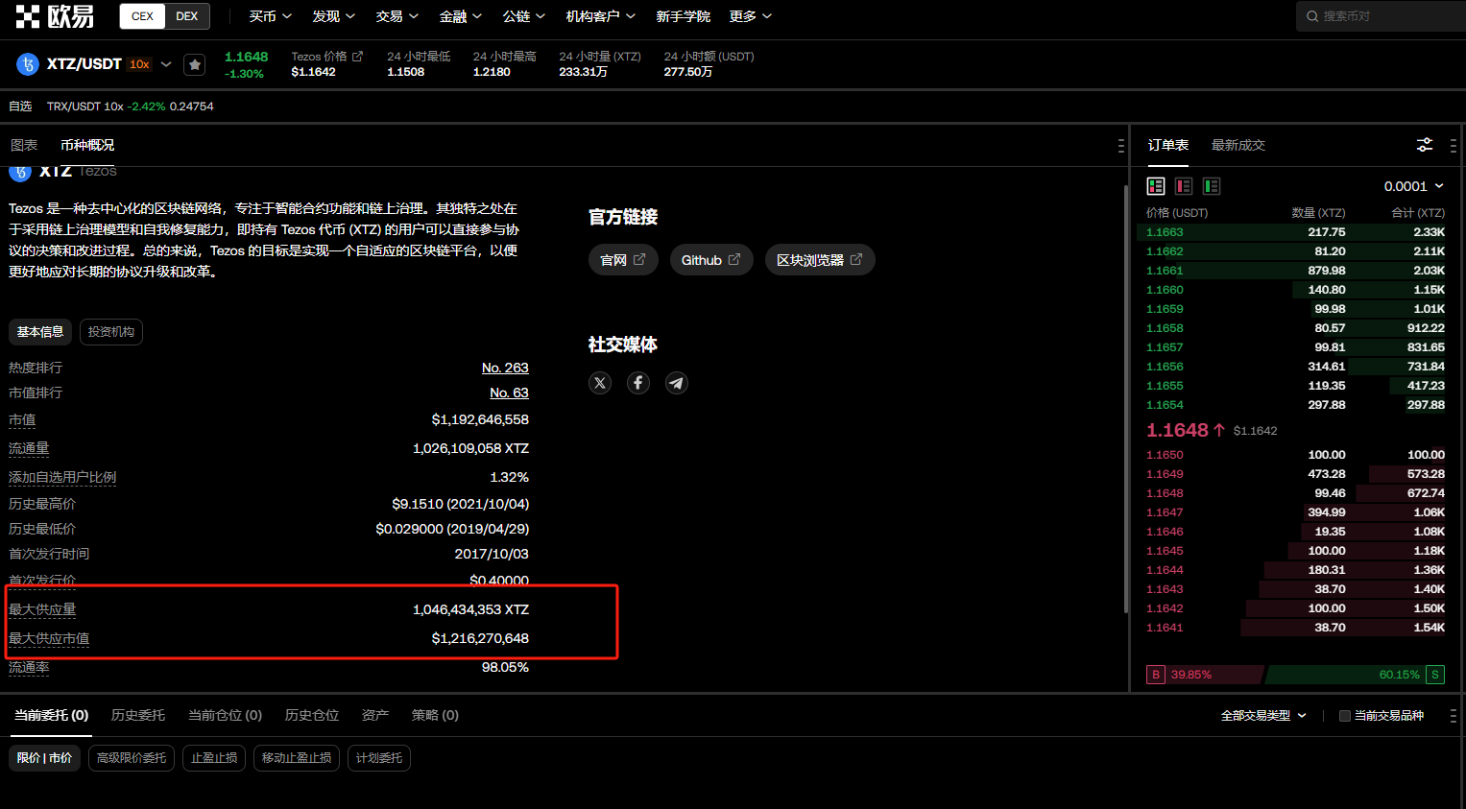Image resolution: width=1466 pixels, height=809 pixels.
Task: Expand the 更多 menu
Action: (751, 16)
